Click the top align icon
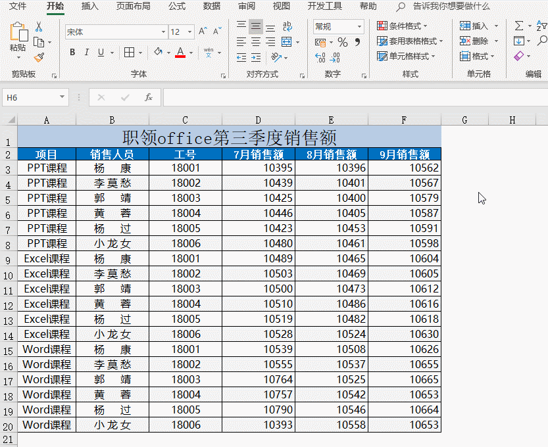 [x=241, y=26]
